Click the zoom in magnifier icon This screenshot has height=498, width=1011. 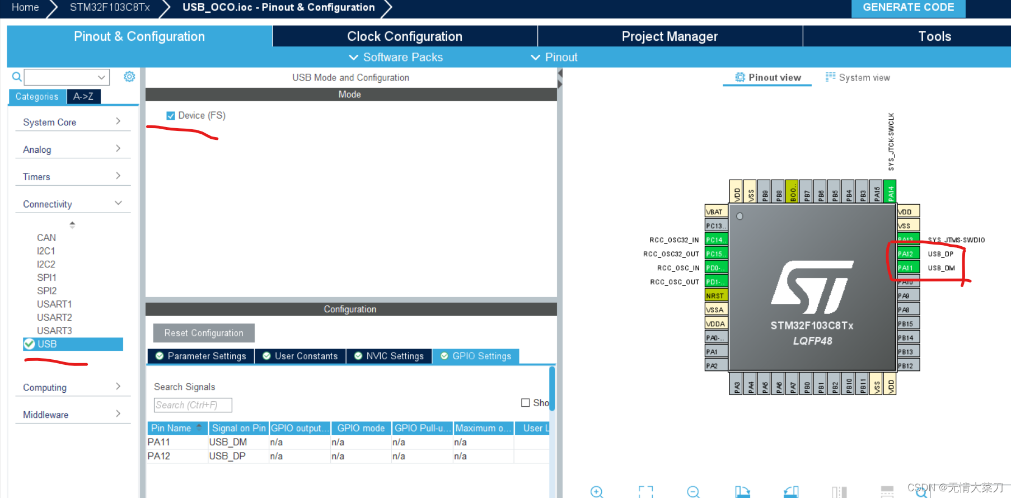point(597,491)
